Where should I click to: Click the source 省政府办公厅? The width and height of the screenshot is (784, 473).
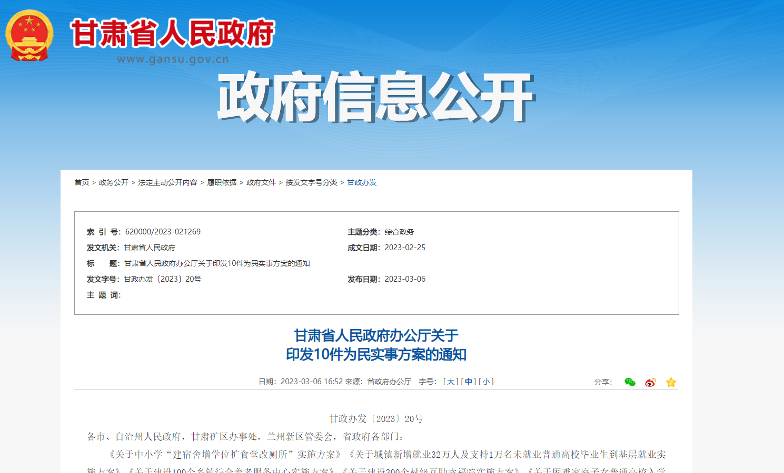(389, 382)
